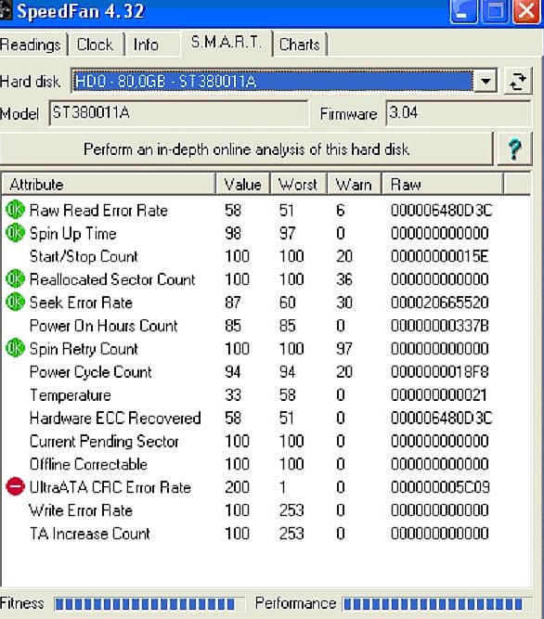Minimize the SpeedFan window
544x619 pixels.
point(463,11)
